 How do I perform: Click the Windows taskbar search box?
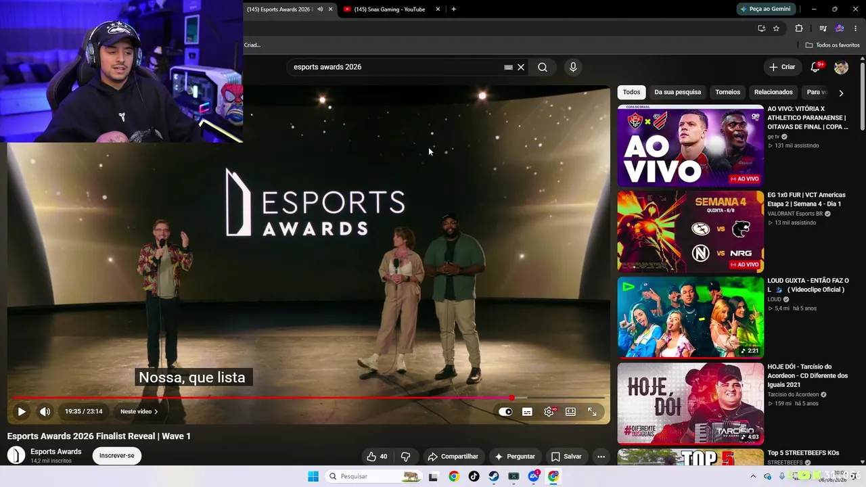click(373, 476)
